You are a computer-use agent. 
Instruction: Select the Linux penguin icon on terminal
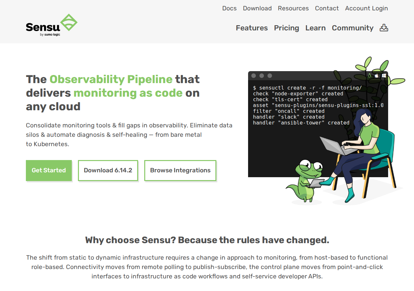coord(370,76)
